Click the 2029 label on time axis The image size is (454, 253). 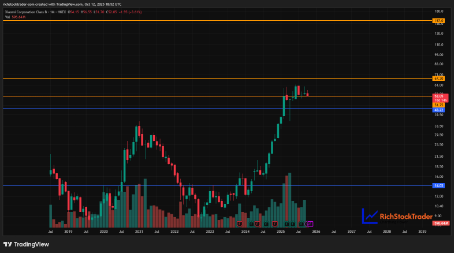[x=422, y=231]
